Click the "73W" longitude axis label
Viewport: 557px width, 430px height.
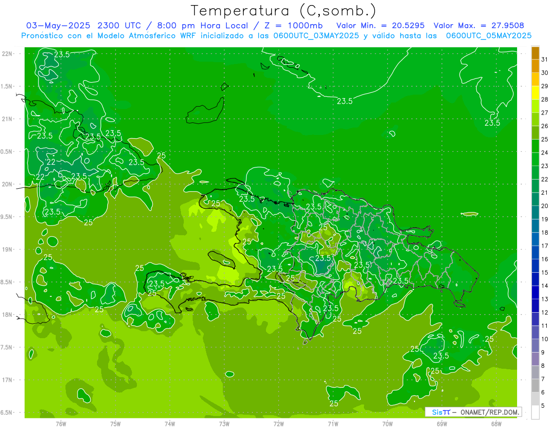pyautogui.click(x=224, y=424)
